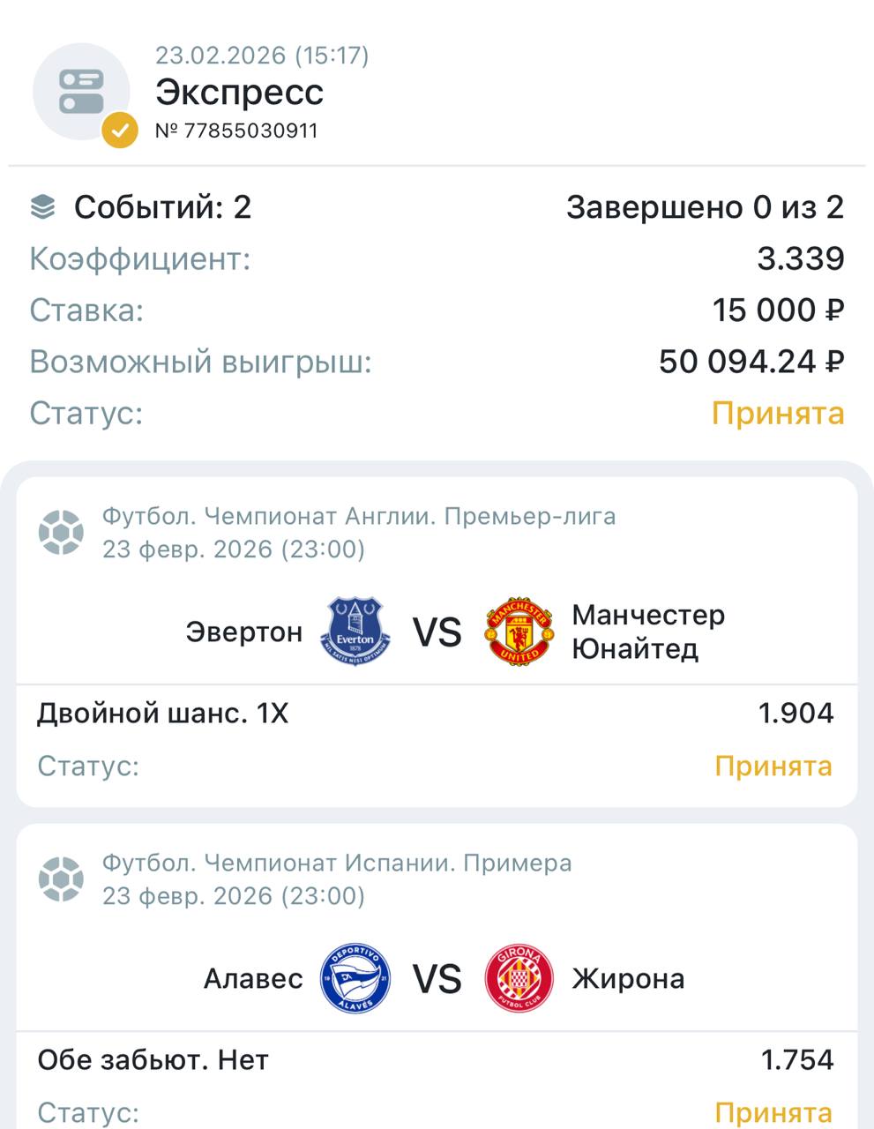874x1129 pixels.
Task: Click the football icon for Примера event
Action: coord(61,879)
